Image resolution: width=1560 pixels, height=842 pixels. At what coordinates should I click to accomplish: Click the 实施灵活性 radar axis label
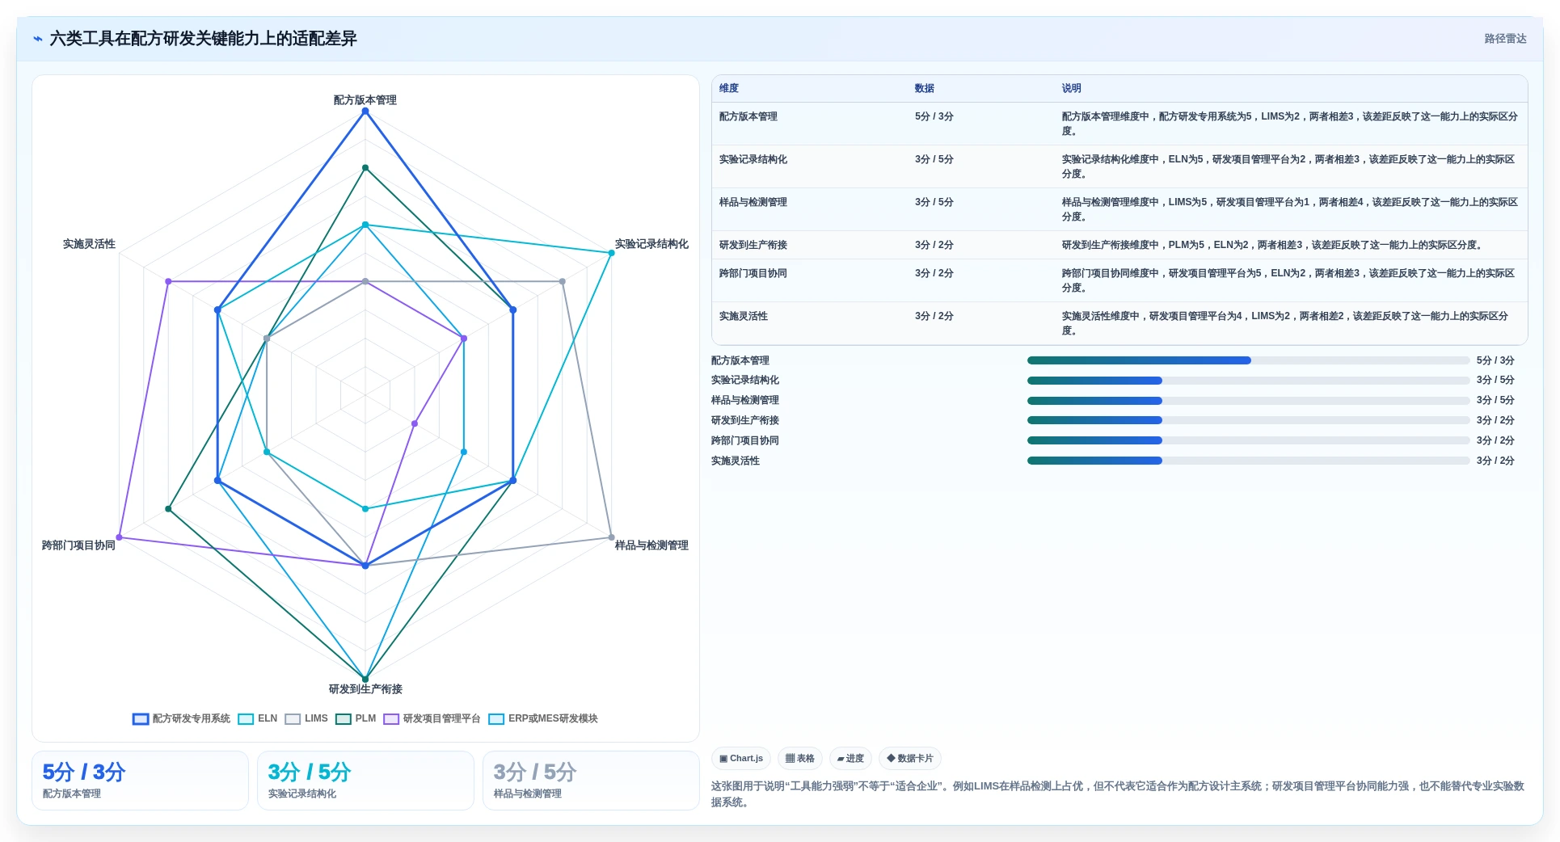pos(89,244)
